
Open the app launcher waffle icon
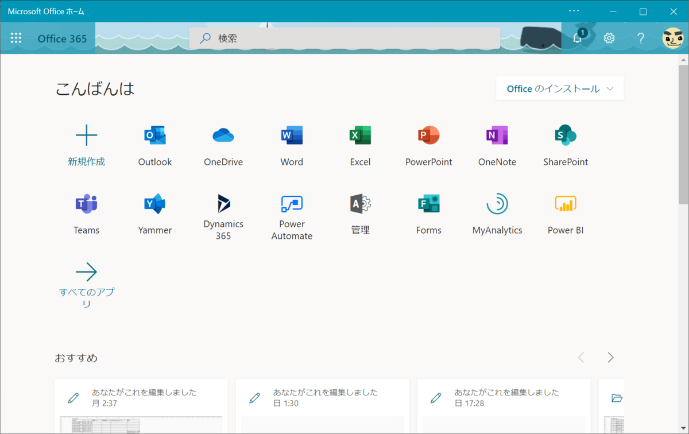(x=16, y=38)
